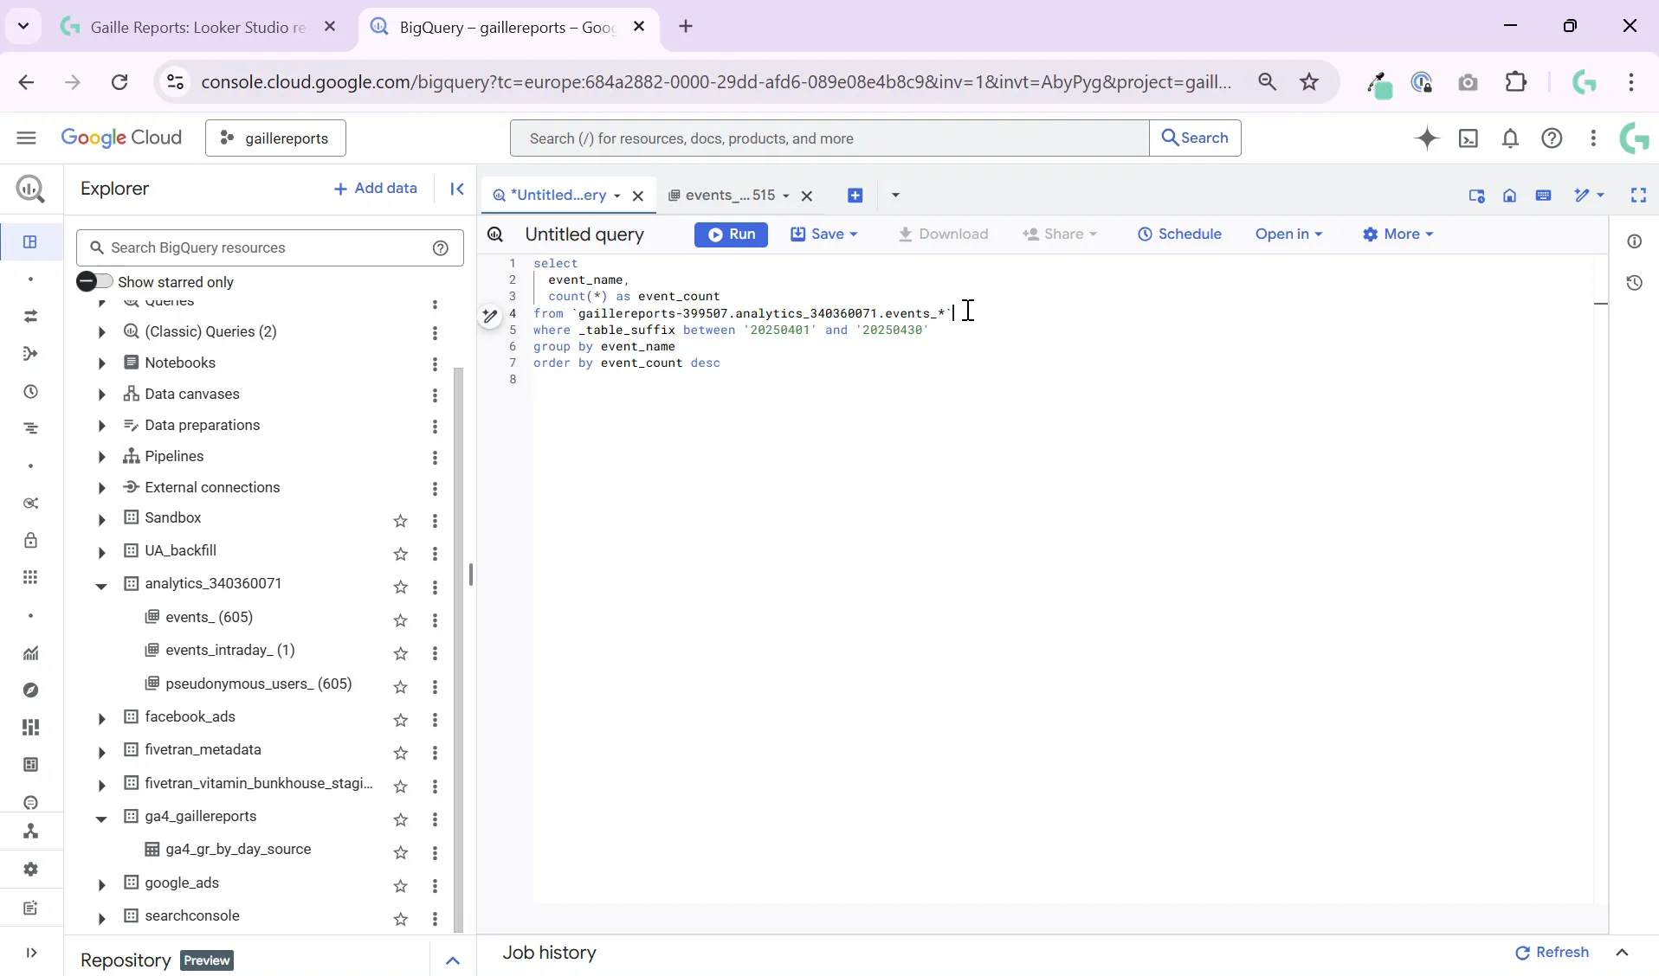
Task: Open tab list dropdown arrow beside new tab
Action: [895, 196]
